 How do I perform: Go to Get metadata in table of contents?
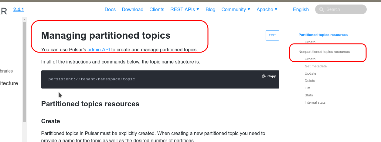coord(315,66)
